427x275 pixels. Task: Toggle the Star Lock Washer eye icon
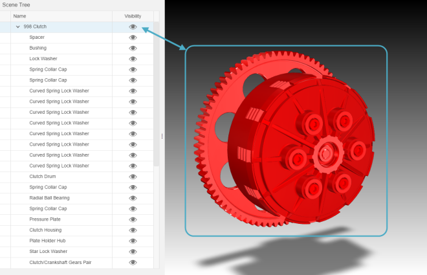point(133,252)
